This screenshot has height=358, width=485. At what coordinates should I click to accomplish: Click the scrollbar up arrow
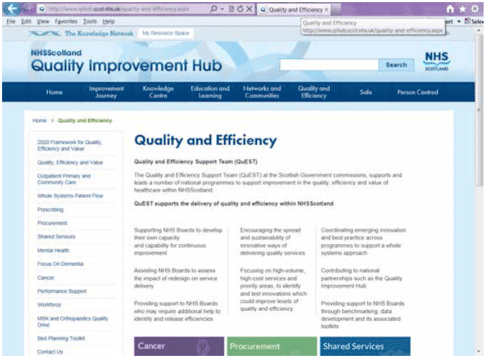(x=479, y=31)
